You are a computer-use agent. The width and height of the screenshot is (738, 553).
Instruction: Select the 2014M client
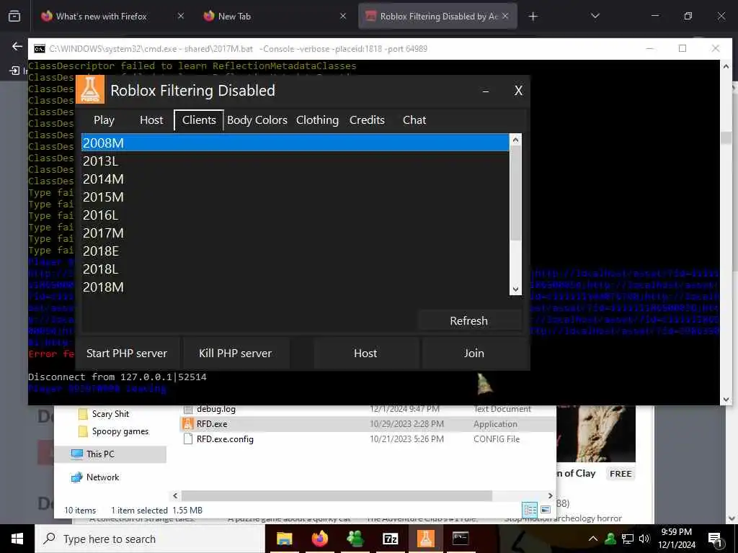click(x=295, y=179)
